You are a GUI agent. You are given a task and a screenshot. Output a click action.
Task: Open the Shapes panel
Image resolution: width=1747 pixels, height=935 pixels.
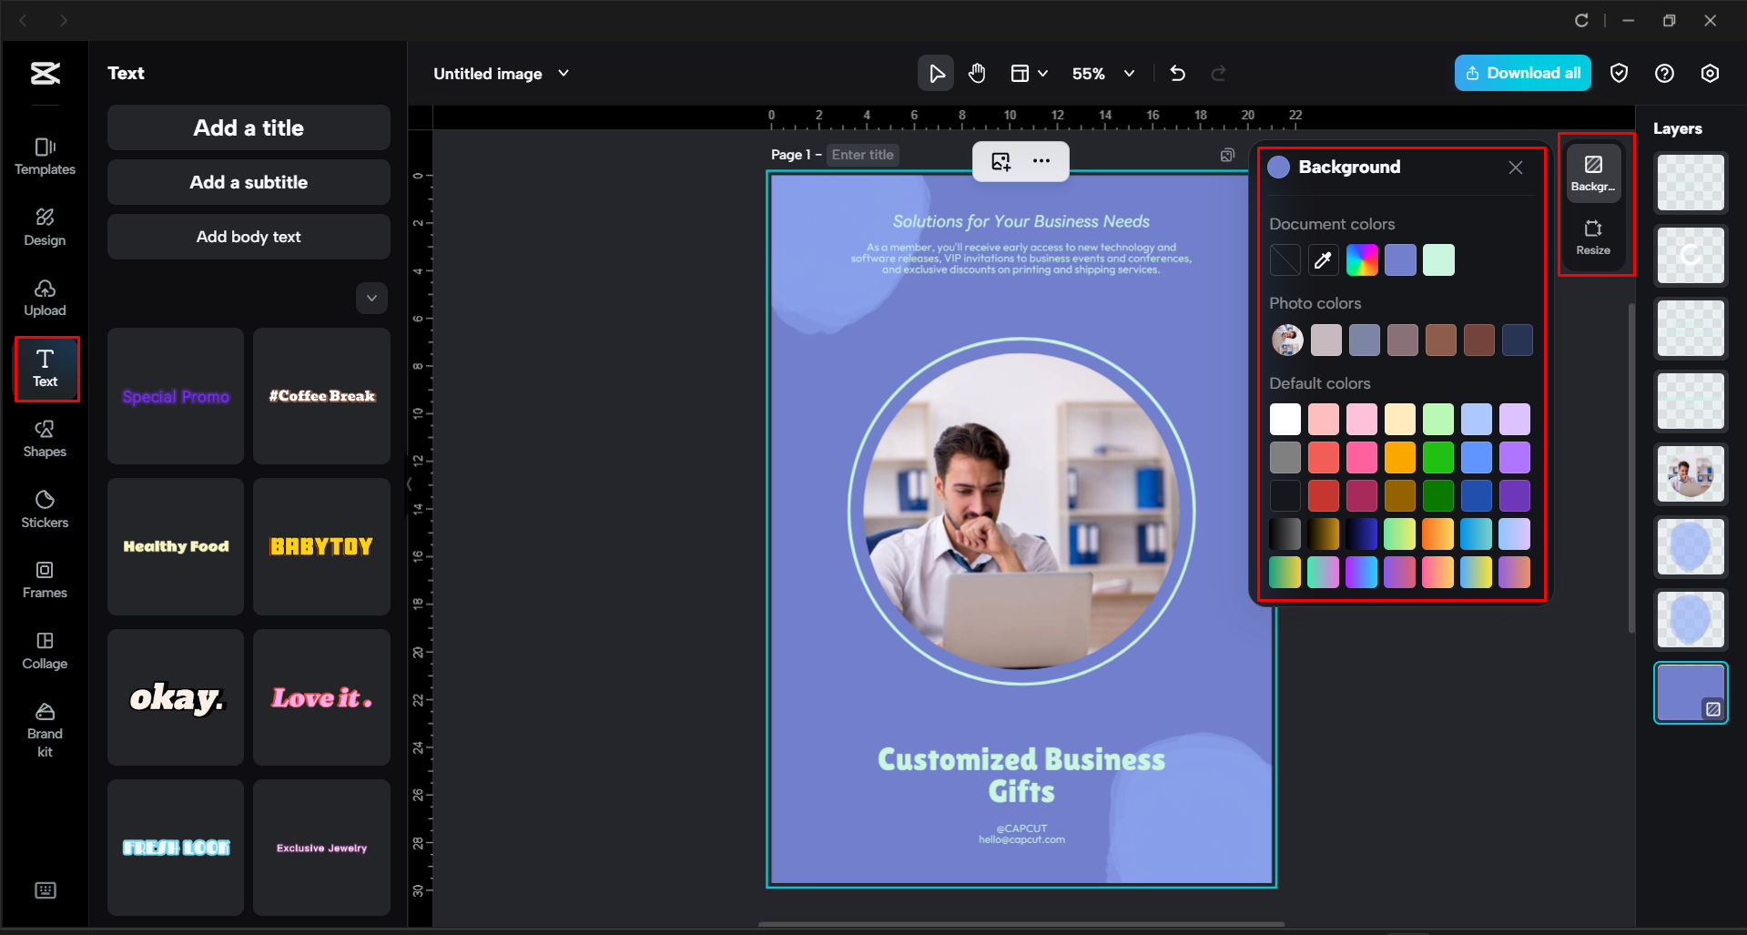tap(44, 439)
